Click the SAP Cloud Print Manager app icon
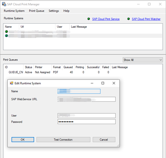This screenshot has height=158, width=166. 4,4
